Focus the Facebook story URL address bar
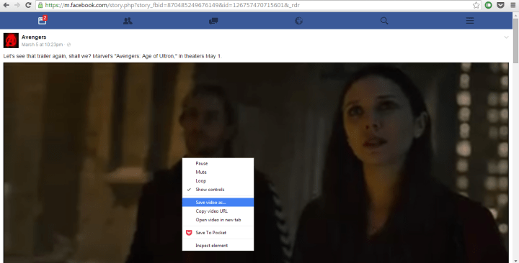The image size is (519, 263). click(255, 5)
